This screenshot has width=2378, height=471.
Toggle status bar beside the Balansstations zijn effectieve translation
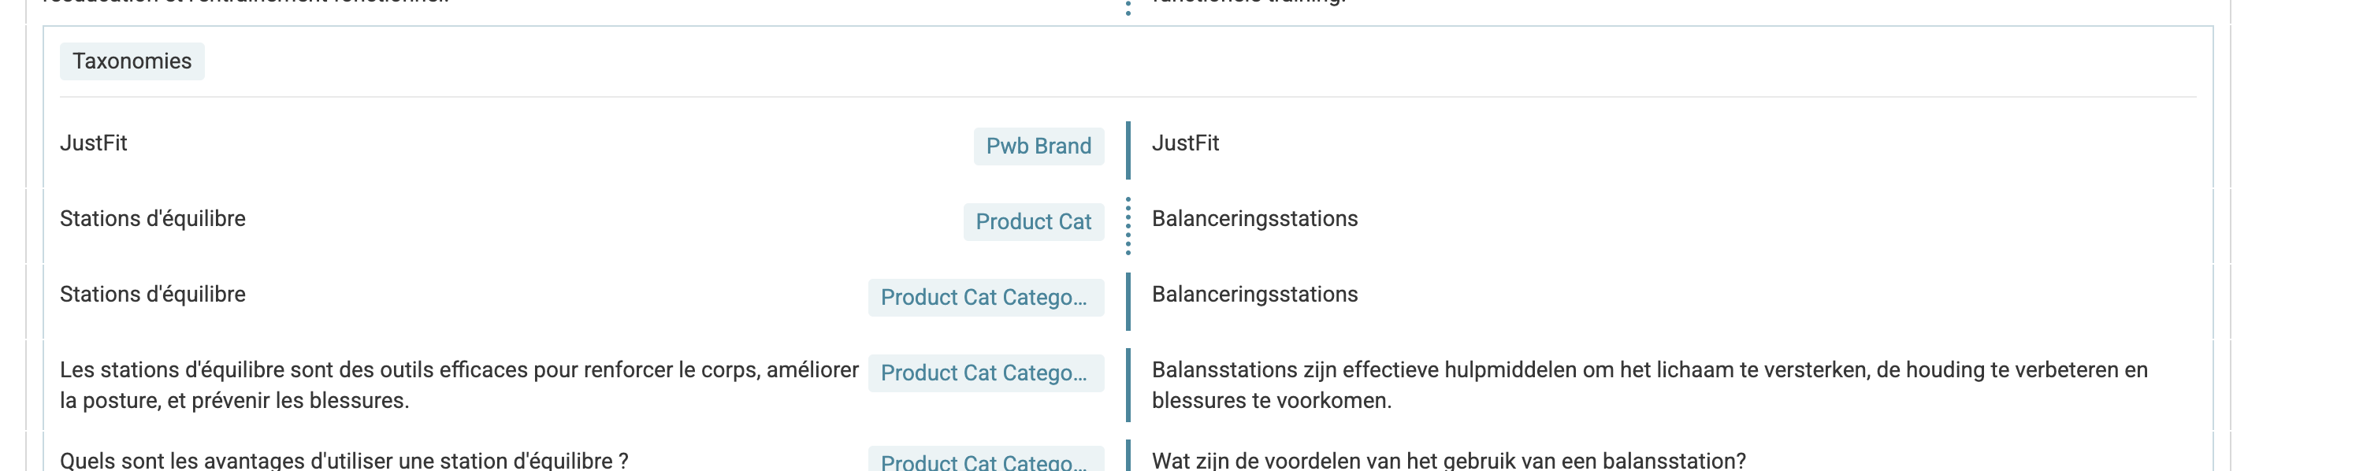click(1128, 385)
